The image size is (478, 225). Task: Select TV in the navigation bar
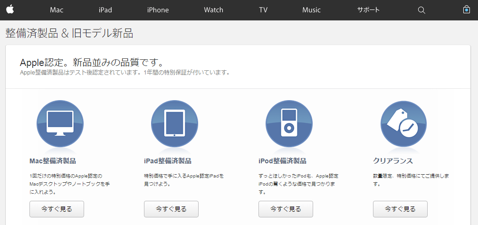[x=263, y=10]
